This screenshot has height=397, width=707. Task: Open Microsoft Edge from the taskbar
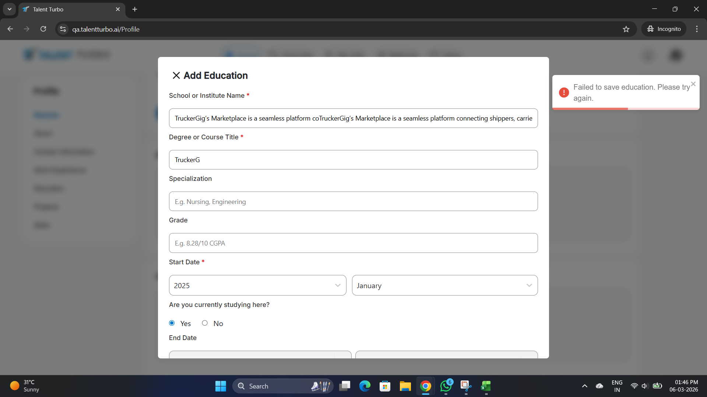click(x=365, y=386)
